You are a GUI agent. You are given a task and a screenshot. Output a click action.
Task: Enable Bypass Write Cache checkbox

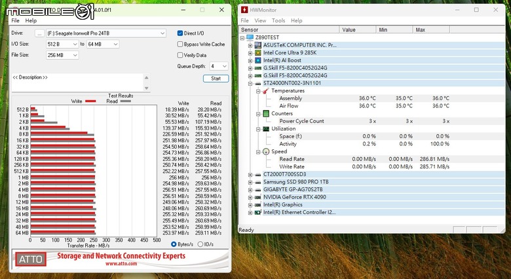coord(180,44)
